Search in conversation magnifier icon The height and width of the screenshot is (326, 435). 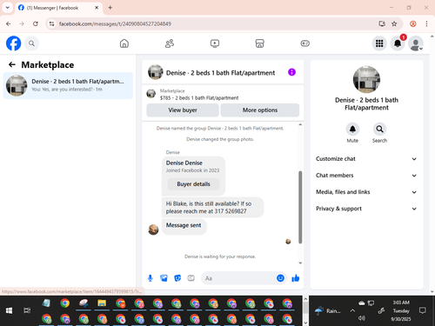coord(379,129)
